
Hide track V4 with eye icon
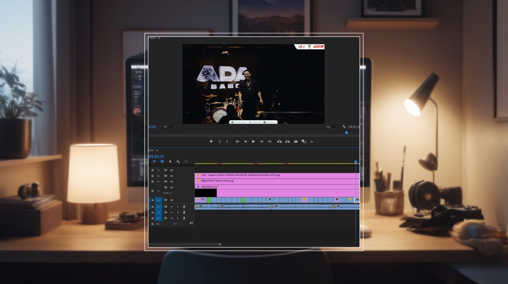pyautogui.click(x=171, y=176)
